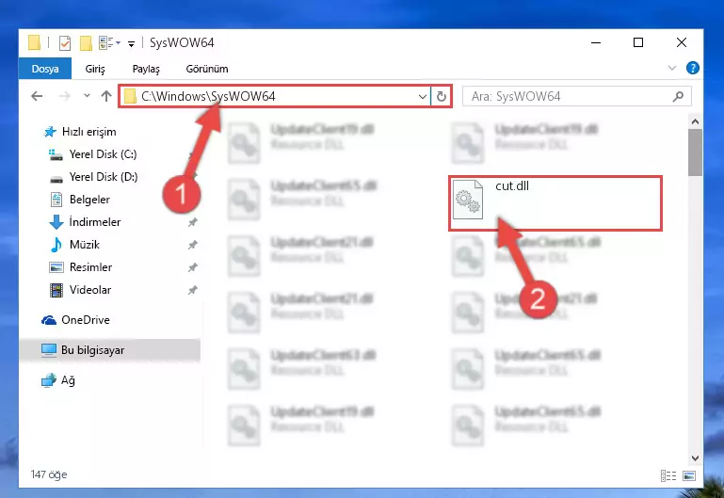The width and height of the screenshot is (724, 498).
Task: Click the pin icon next to Resimler
Action: click(x=193, y=267)
